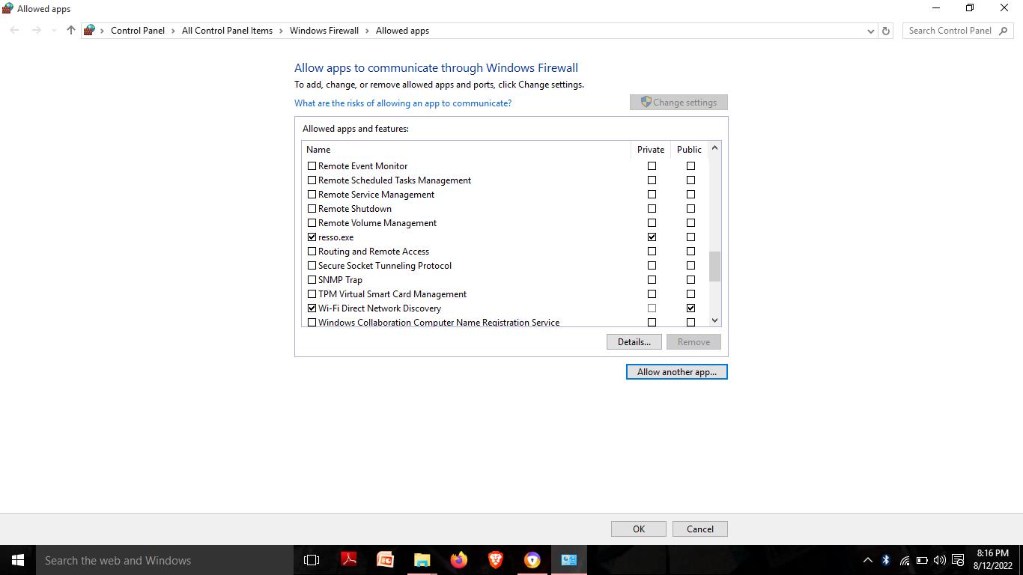Open the Windows Start menu
Screen dimensions: 1023x575
click(18, 560)
